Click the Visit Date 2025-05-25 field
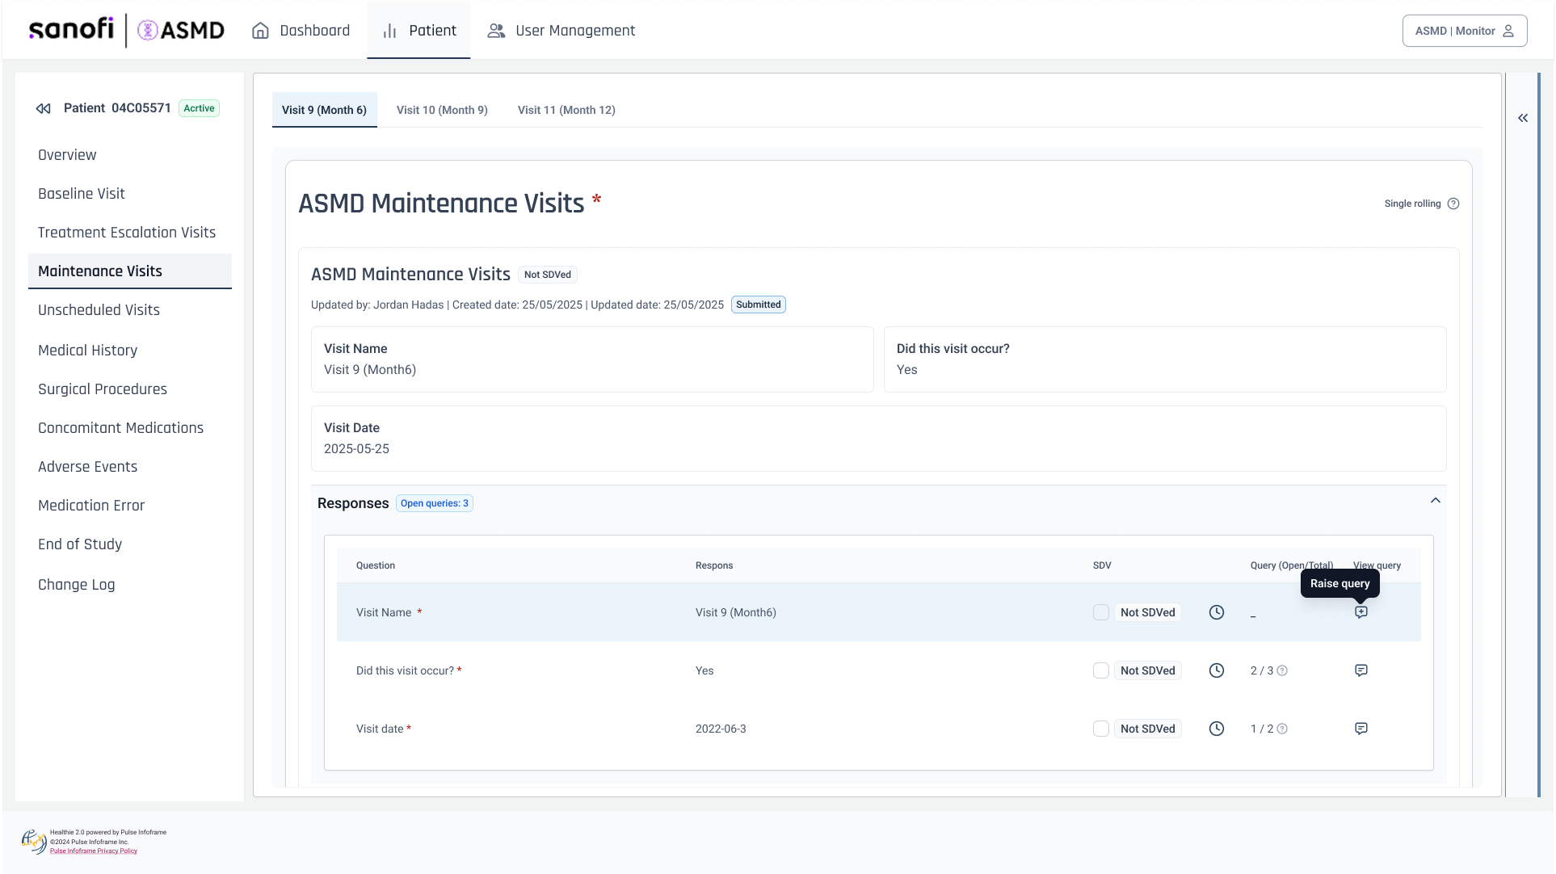This screenshot has width=1556, height=874. click(x=879, y=439)
